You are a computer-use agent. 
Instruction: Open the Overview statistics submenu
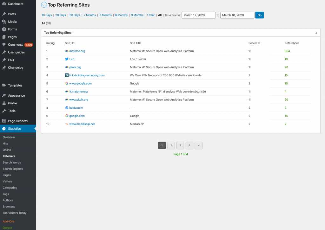click(9, 137)
